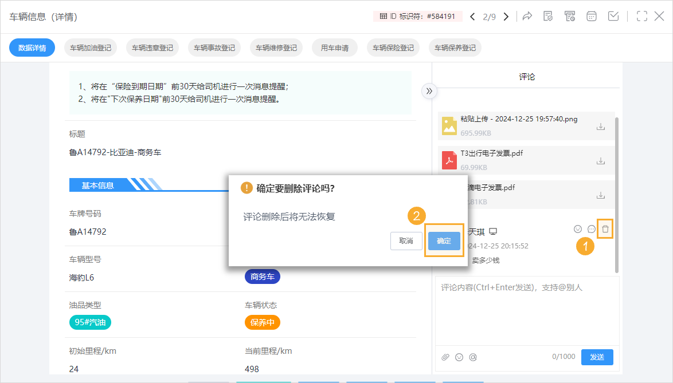Download the 粘贴上传 screenshot attachment
This screenshot has height=383, width=673.
point(600,127)
